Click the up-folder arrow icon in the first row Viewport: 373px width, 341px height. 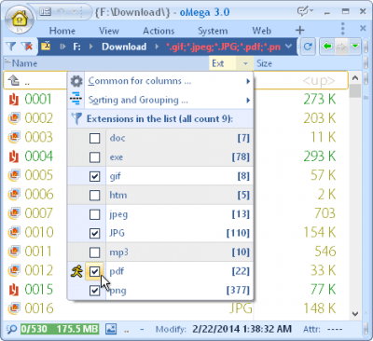click(x=14, y=81)
